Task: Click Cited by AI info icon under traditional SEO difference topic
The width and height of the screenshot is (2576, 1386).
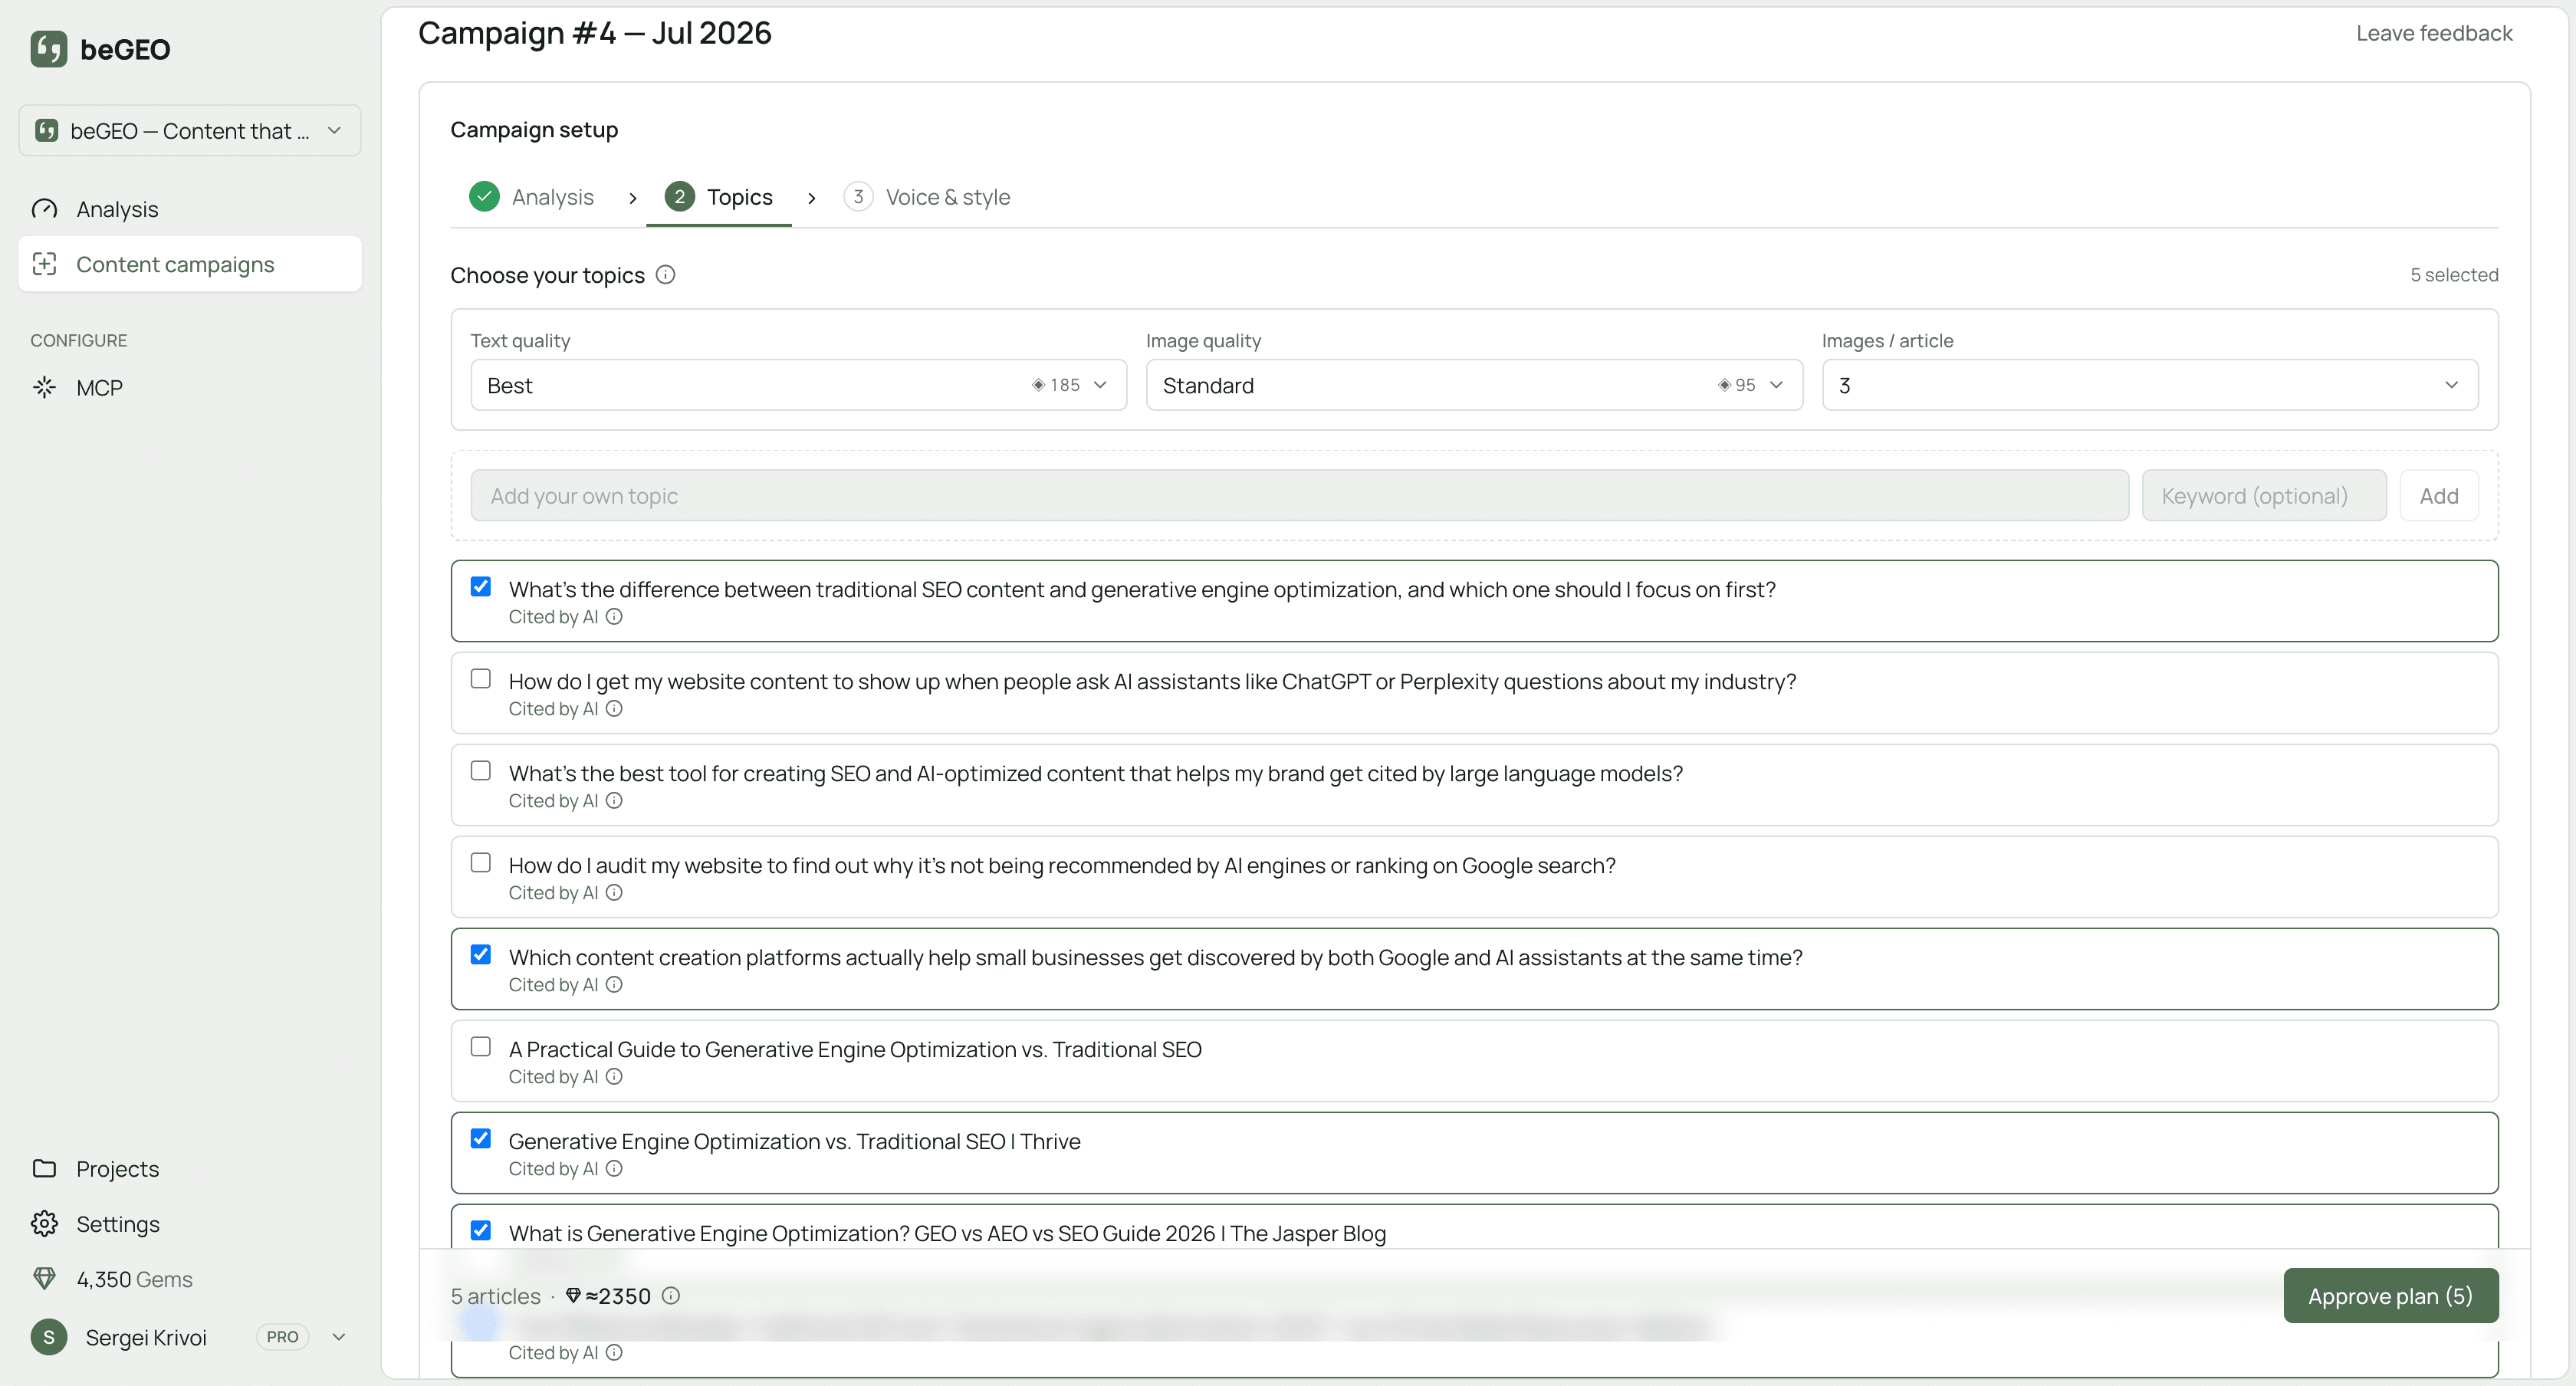Action: (x=614, y=617)
